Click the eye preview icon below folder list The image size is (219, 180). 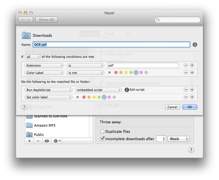(x=47, y=141)
